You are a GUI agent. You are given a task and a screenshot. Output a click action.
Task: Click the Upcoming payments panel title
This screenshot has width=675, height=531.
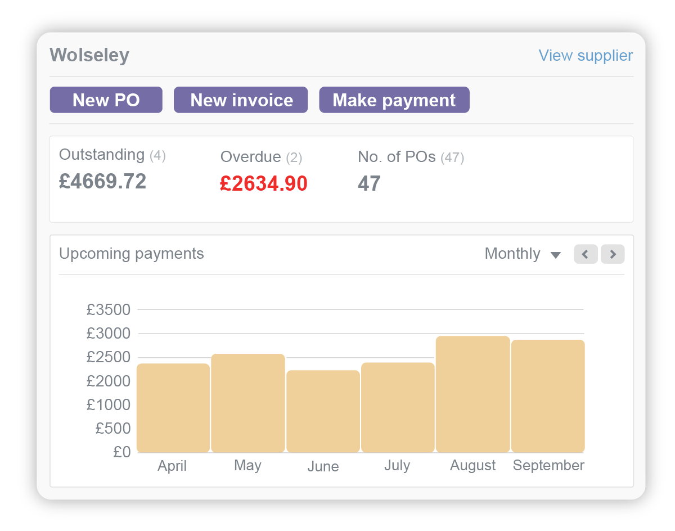point(131,254)
